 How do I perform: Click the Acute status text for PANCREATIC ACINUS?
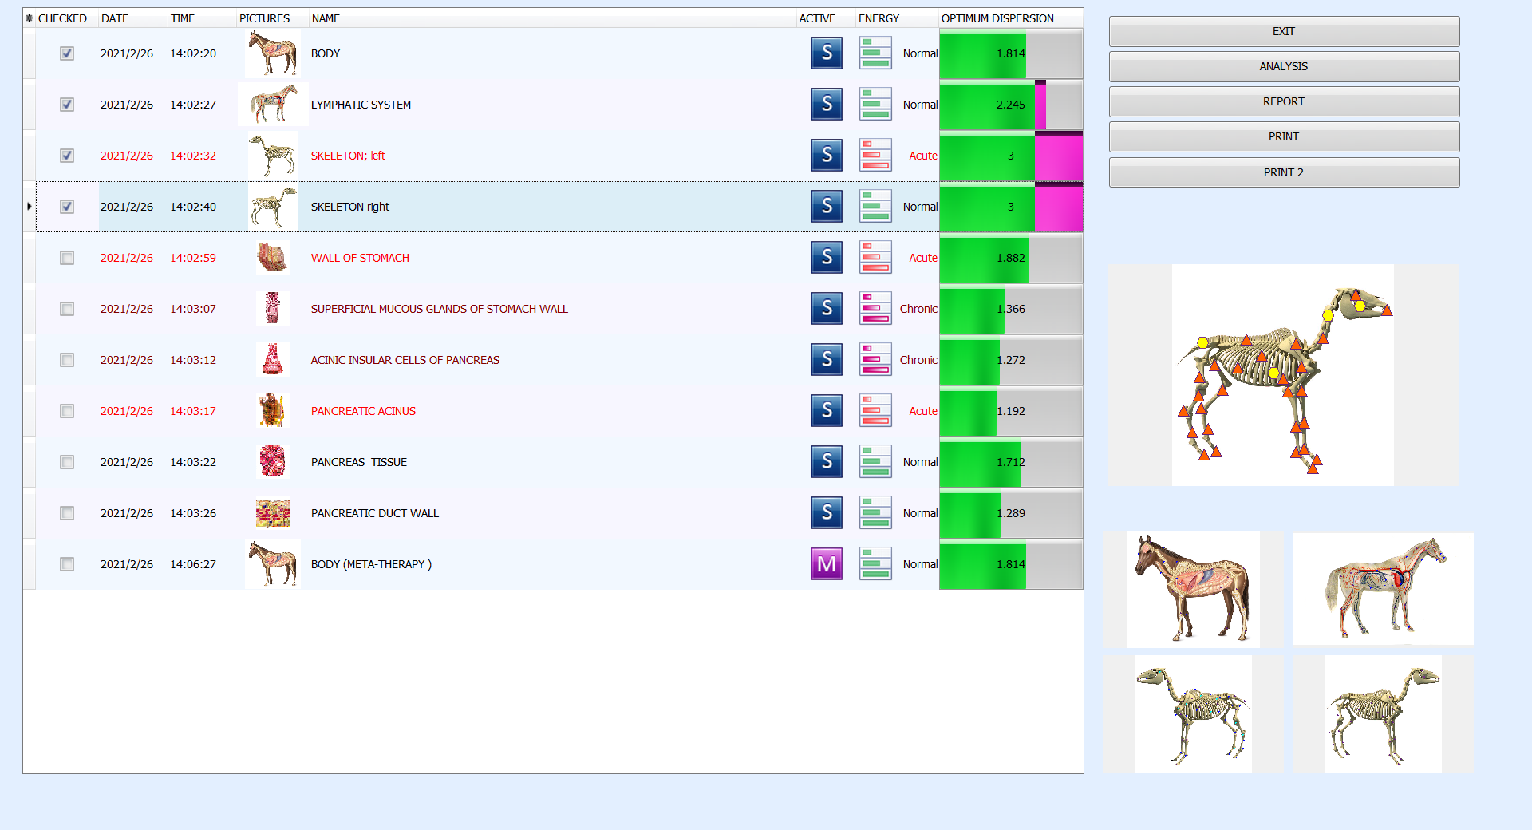[x=923, y=411]
